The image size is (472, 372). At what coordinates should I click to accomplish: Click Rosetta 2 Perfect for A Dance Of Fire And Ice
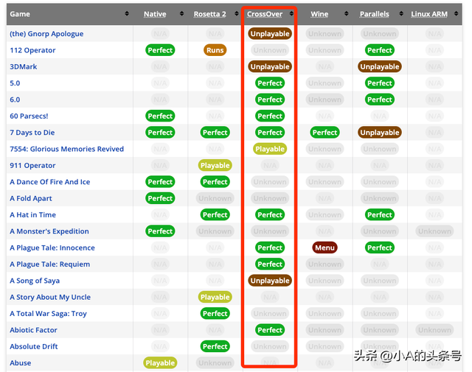(x=215, y=182)
